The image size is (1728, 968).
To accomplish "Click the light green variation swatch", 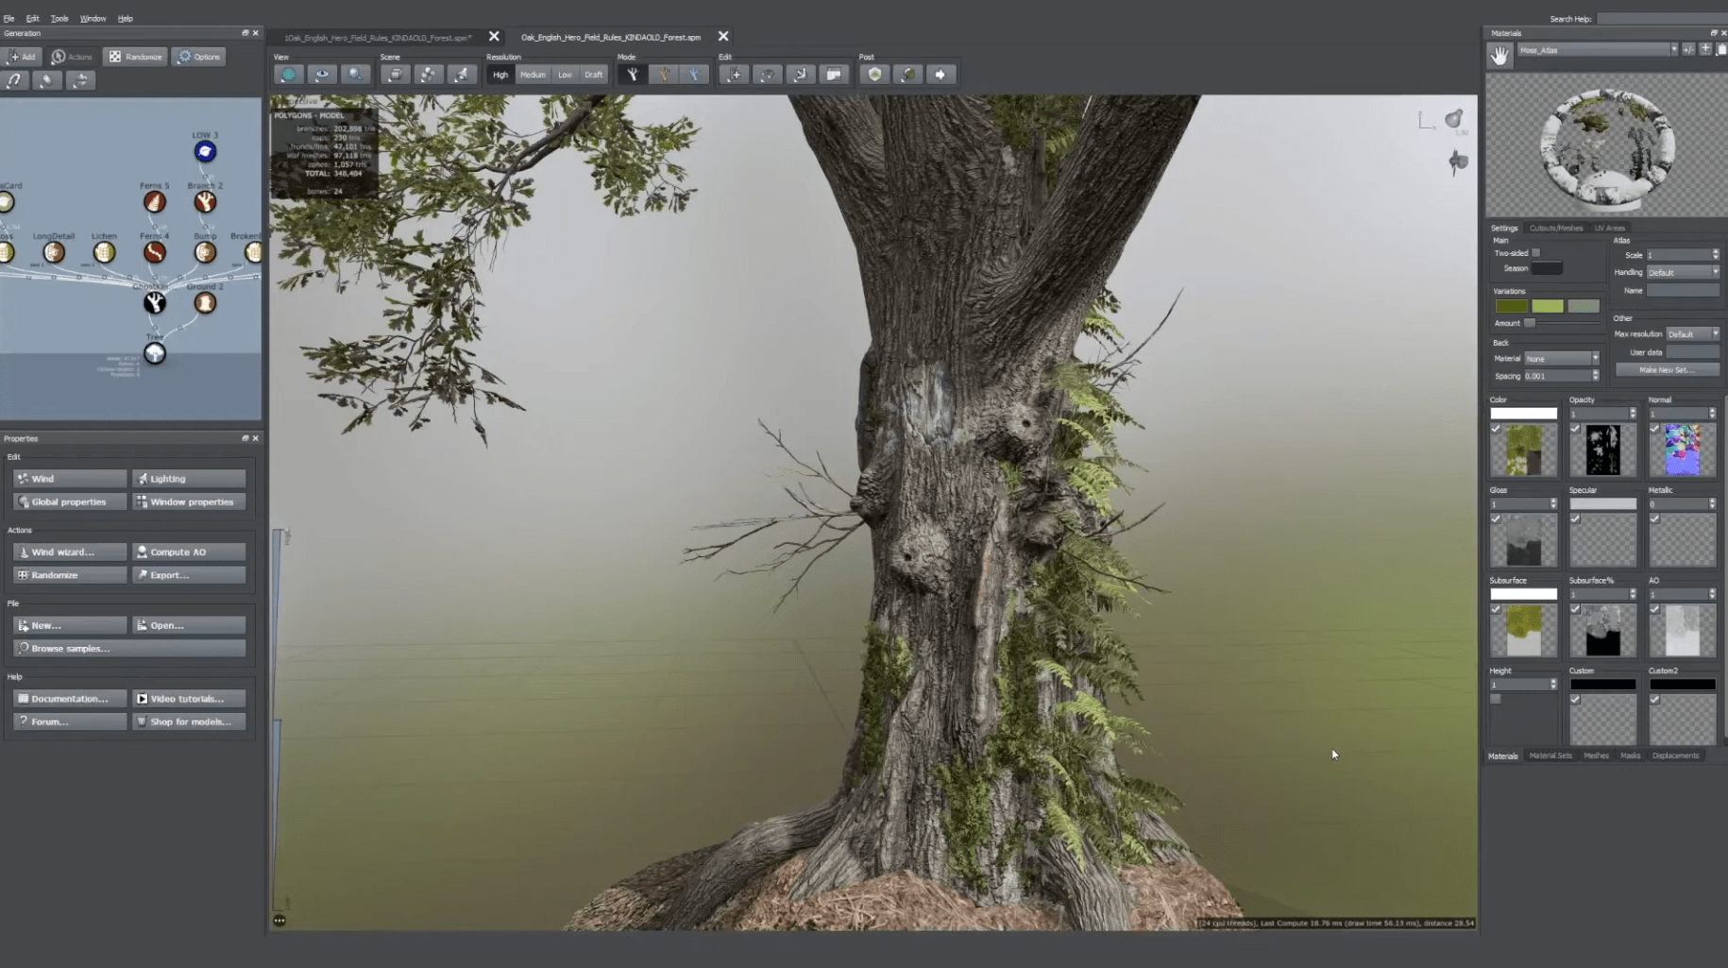I will pyautogui.click(x=1547, y=306).
